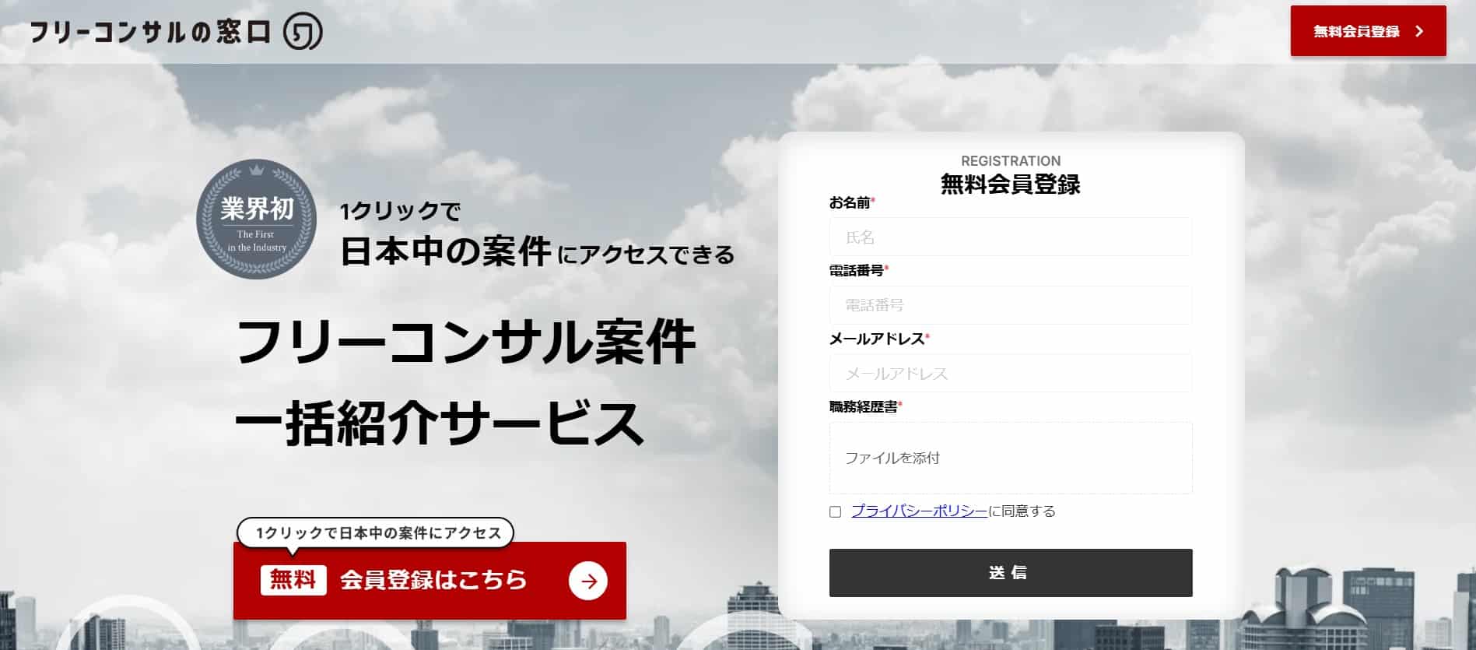Click the 日本中の案件 tagline text

tap(445, 251)
